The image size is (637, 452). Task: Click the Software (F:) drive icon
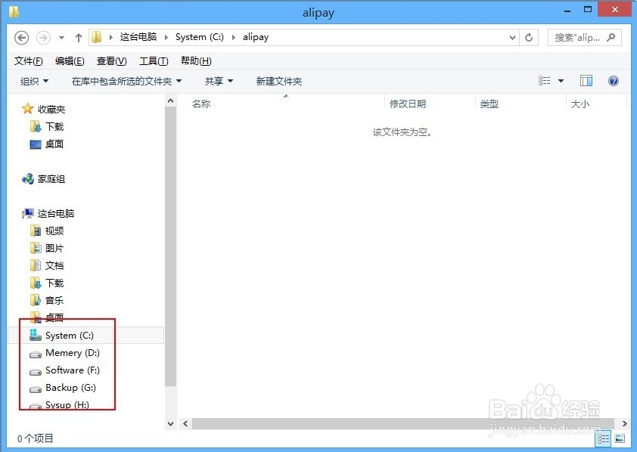pyautogui.click(x=36, y=372)
